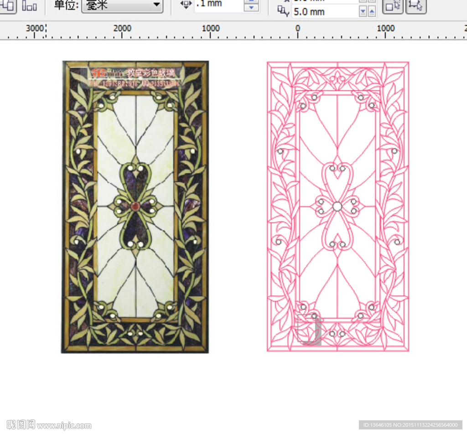Click the large center circle in pink outline
The height and width of the screenshot is (434, 467).
337,207
